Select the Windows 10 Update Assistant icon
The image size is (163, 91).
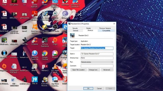point(75,4)
